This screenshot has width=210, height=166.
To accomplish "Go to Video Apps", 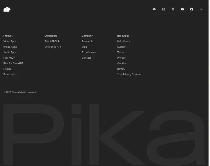I will coord(10,41).
